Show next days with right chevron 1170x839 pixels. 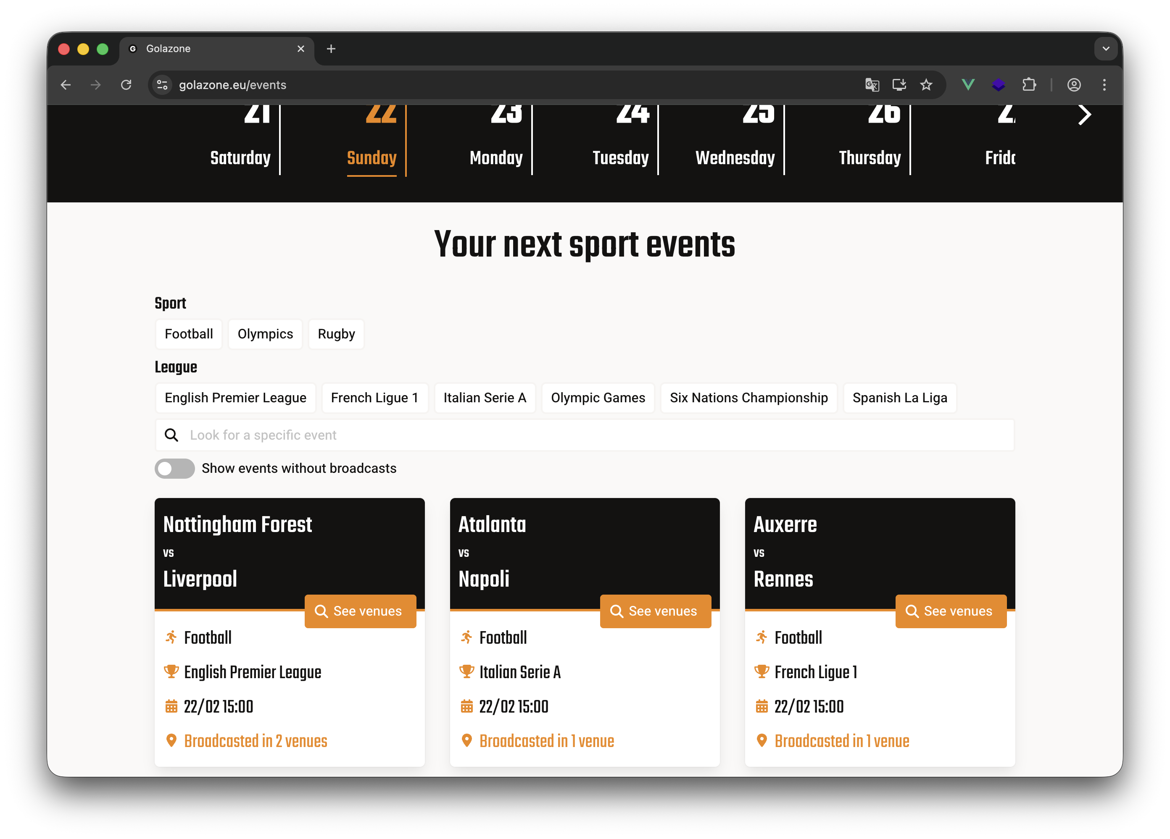pyautogui.click(x=1084, y=114)
